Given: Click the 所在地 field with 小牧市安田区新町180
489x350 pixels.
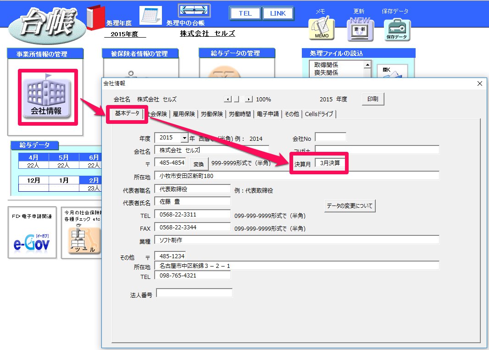Looking at the screenshot, I should 297,176.
